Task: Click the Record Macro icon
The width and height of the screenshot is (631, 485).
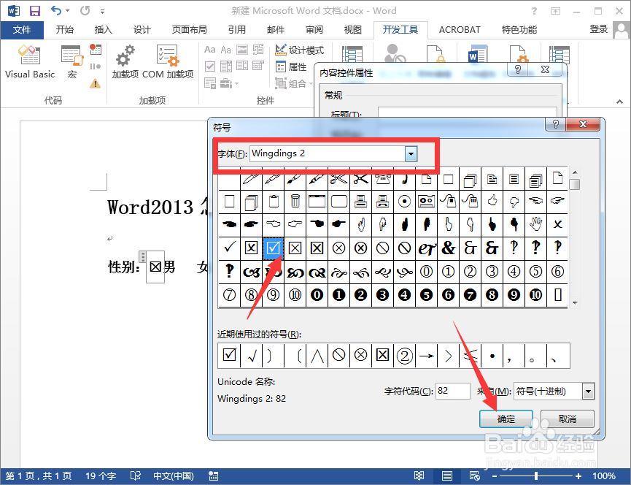Action: (x=96, y=49)
